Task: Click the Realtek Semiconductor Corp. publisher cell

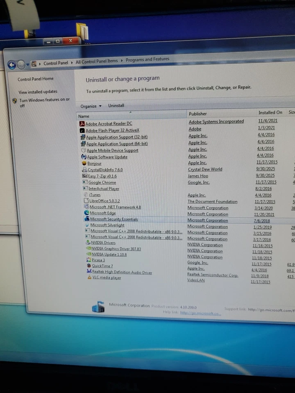Action: click(x=213, y=275)
